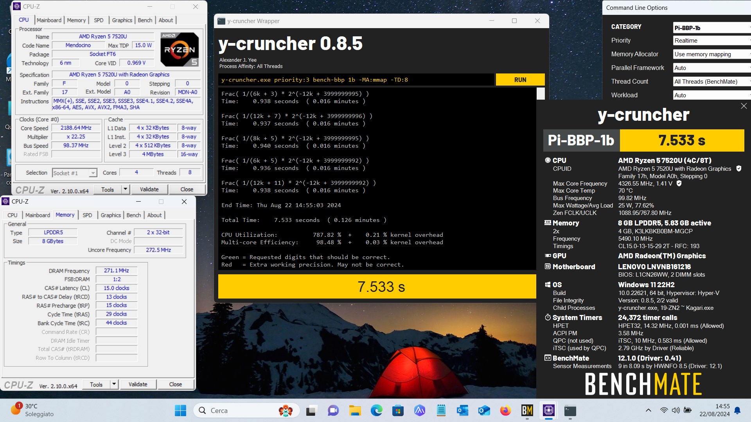Click the Cerca search box on the taskbar
This screenshot has height=422, width=751.
[246, 411]
